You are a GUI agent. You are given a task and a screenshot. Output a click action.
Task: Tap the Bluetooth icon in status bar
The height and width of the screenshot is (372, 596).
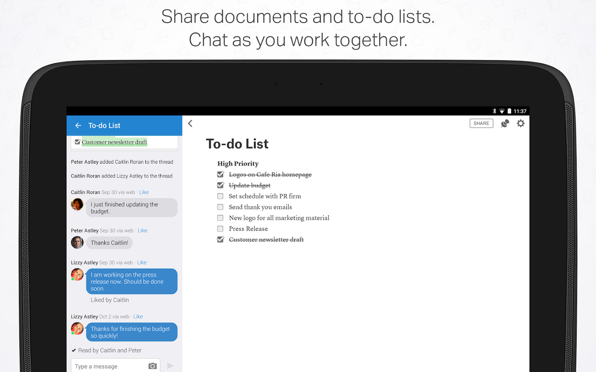tap(494, 111)
